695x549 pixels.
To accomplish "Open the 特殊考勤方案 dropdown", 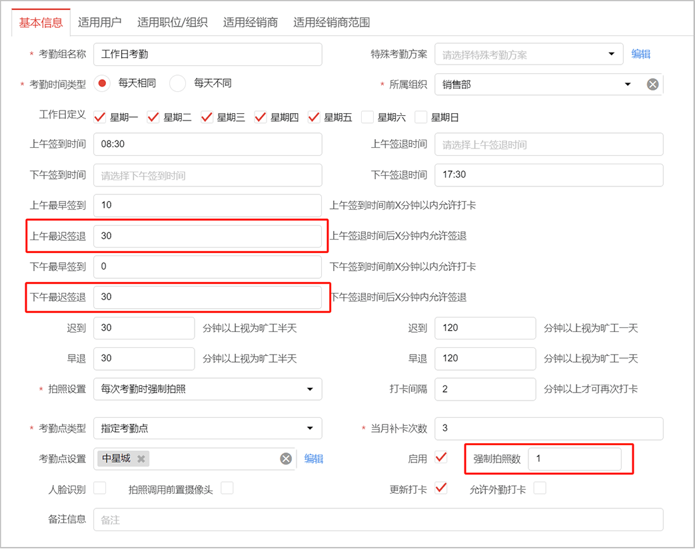I will (x=611, y=55).
